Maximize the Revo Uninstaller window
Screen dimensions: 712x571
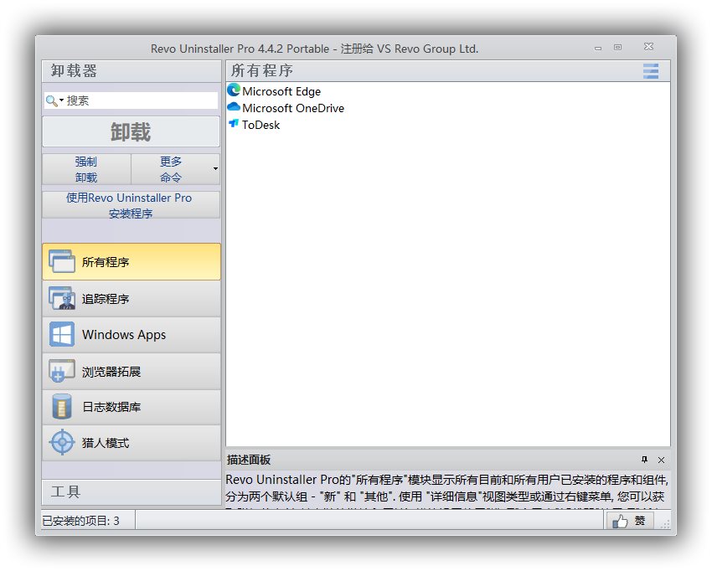point(617,47)
